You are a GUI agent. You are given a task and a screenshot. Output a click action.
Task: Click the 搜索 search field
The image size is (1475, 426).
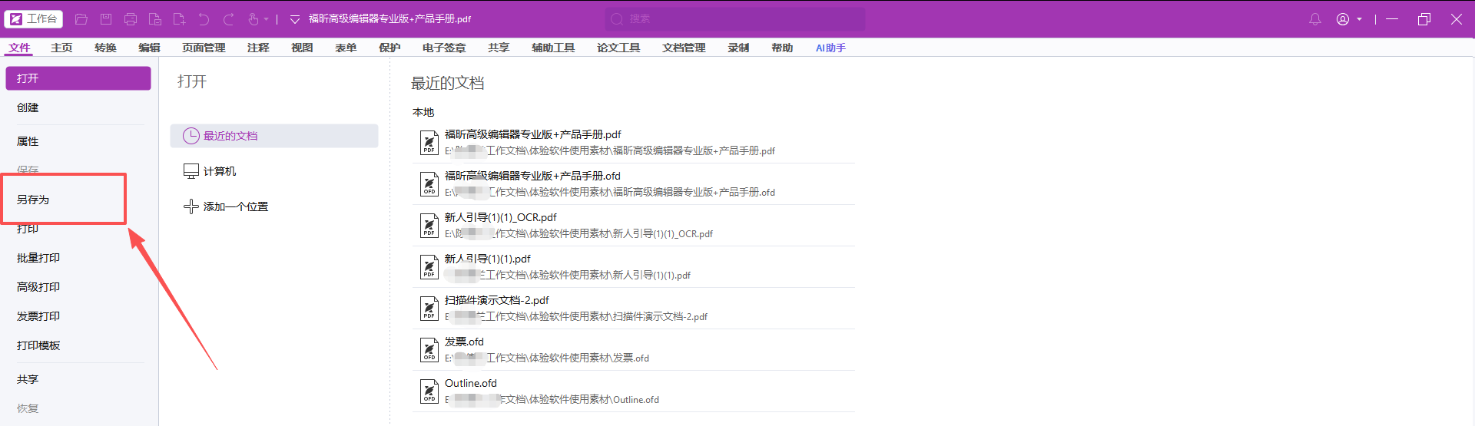tap(735, 19)
